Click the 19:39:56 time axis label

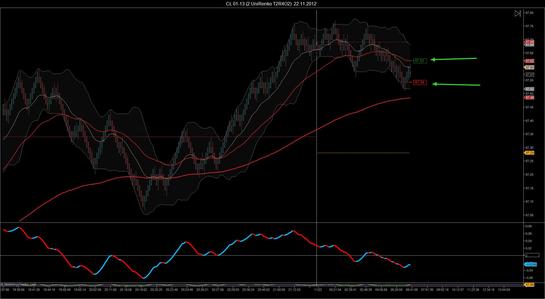click(18, 290)
